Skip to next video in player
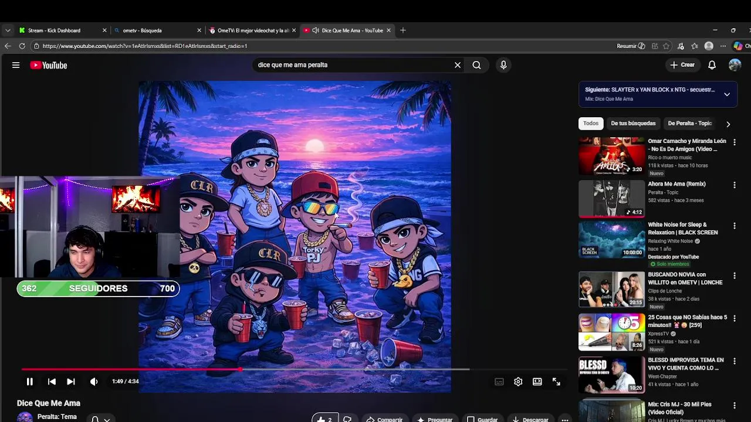The width and height of the screenshot is (751, 422). pyautogui.click(x=70, y=382)
